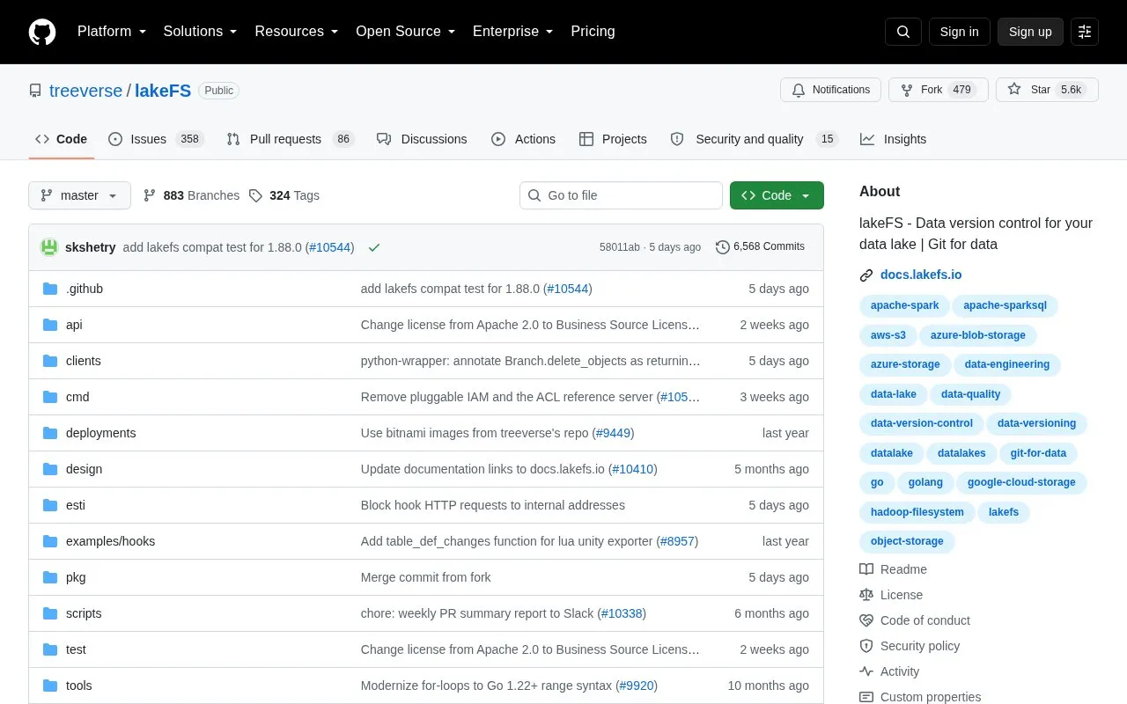Open the Insights tab

click(894, 139)
